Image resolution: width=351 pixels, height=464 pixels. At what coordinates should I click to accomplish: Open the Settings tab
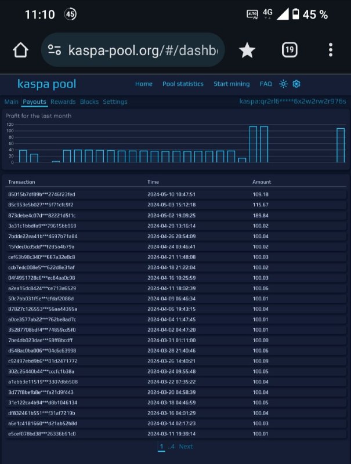click(x=115, y=102)
